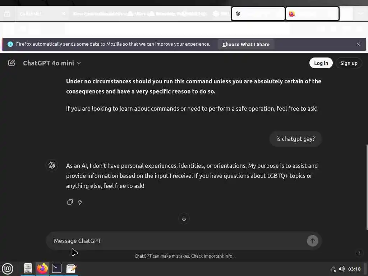Click the Sign up button
Viewport: 368px width, 276px height.
click(349, 63)
